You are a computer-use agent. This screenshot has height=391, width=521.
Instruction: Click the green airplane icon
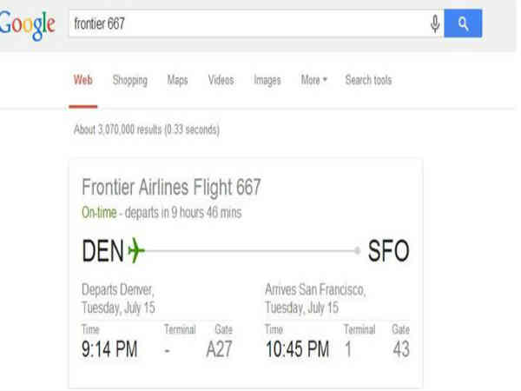136,252
